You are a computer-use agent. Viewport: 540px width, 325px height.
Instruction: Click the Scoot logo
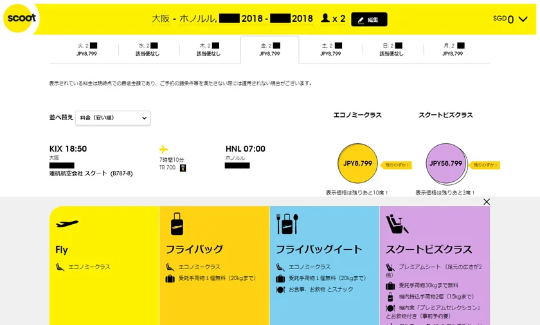20,18
